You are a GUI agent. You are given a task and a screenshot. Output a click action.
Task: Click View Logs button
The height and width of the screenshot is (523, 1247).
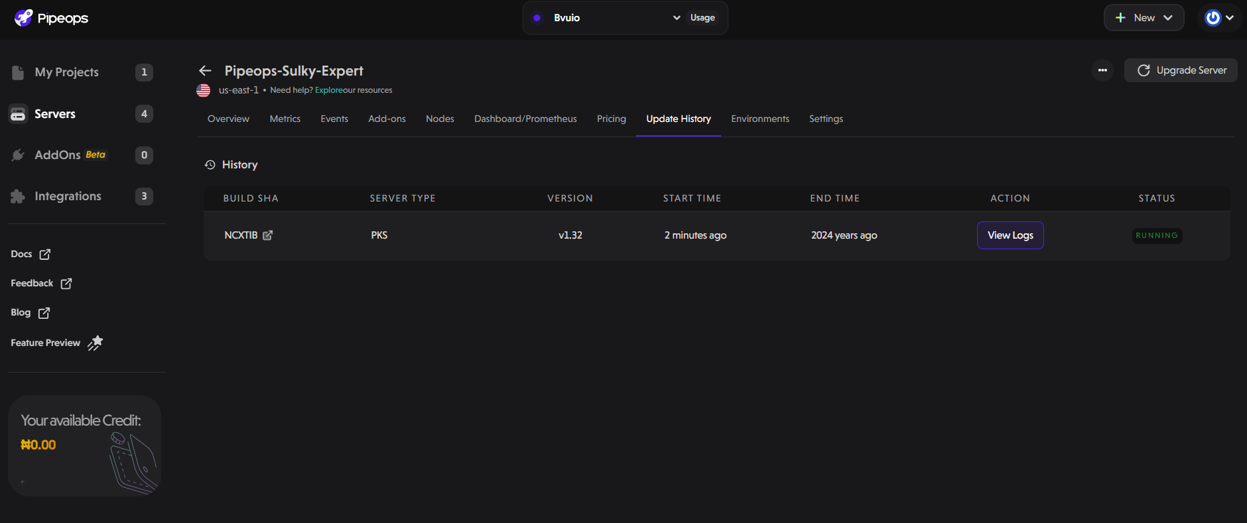[1010, 235]
